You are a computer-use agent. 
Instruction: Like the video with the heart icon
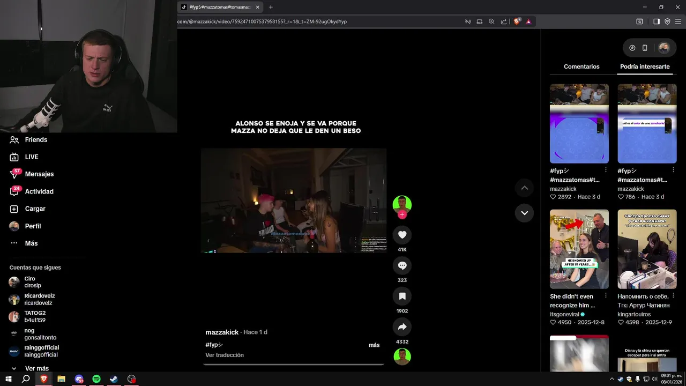402,235
